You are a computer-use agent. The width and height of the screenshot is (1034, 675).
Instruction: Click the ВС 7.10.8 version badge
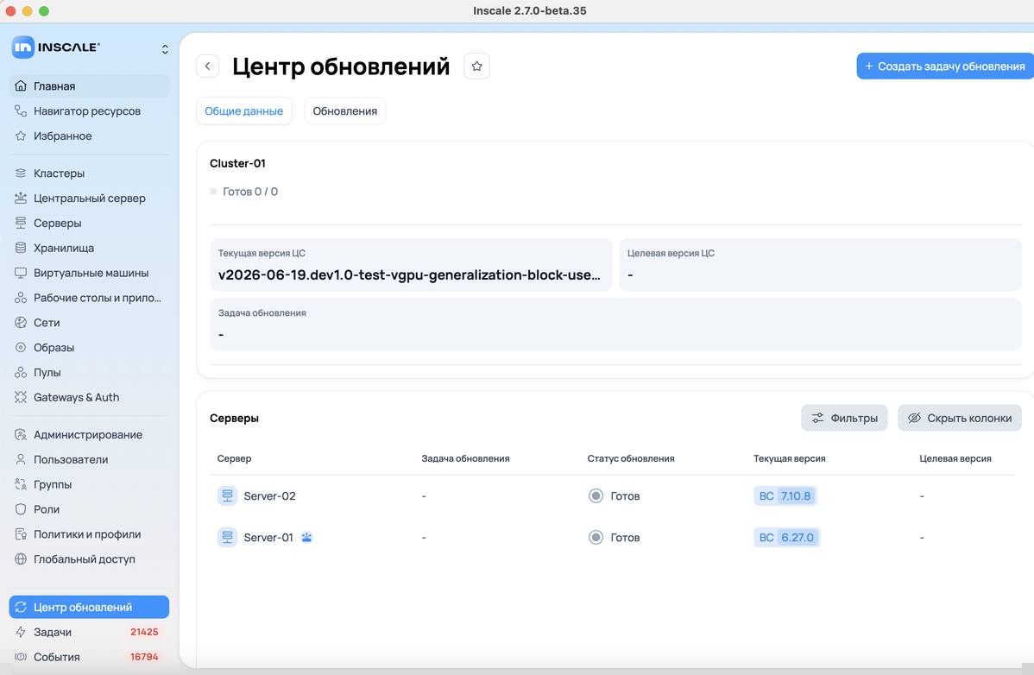[785, 495]
